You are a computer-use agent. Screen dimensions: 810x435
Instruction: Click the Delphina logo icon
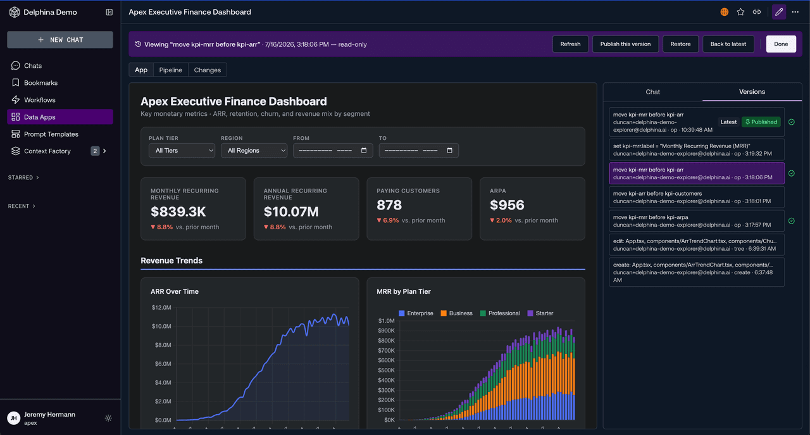(14, 12)
